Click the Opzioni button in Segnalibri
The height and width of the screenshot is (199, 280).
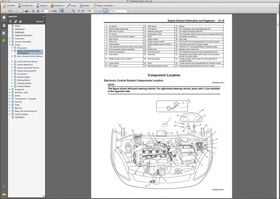40,21
